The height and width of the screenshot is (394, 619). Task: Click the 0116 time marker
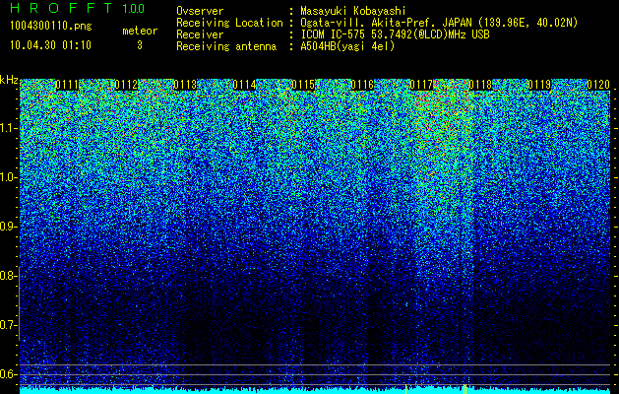362,85
